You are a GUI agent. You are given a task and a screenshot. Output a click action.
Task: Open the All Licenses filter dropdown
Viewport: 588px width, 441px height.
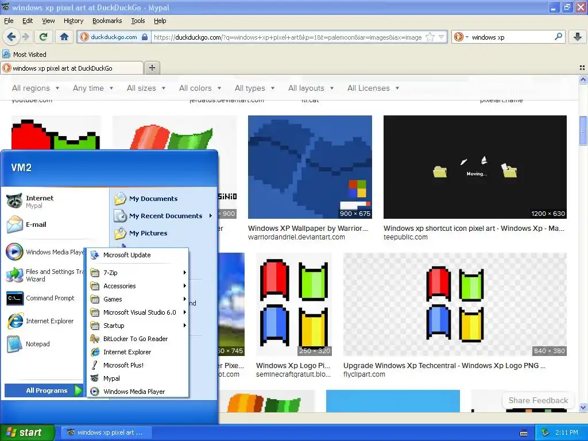point(373,88)
